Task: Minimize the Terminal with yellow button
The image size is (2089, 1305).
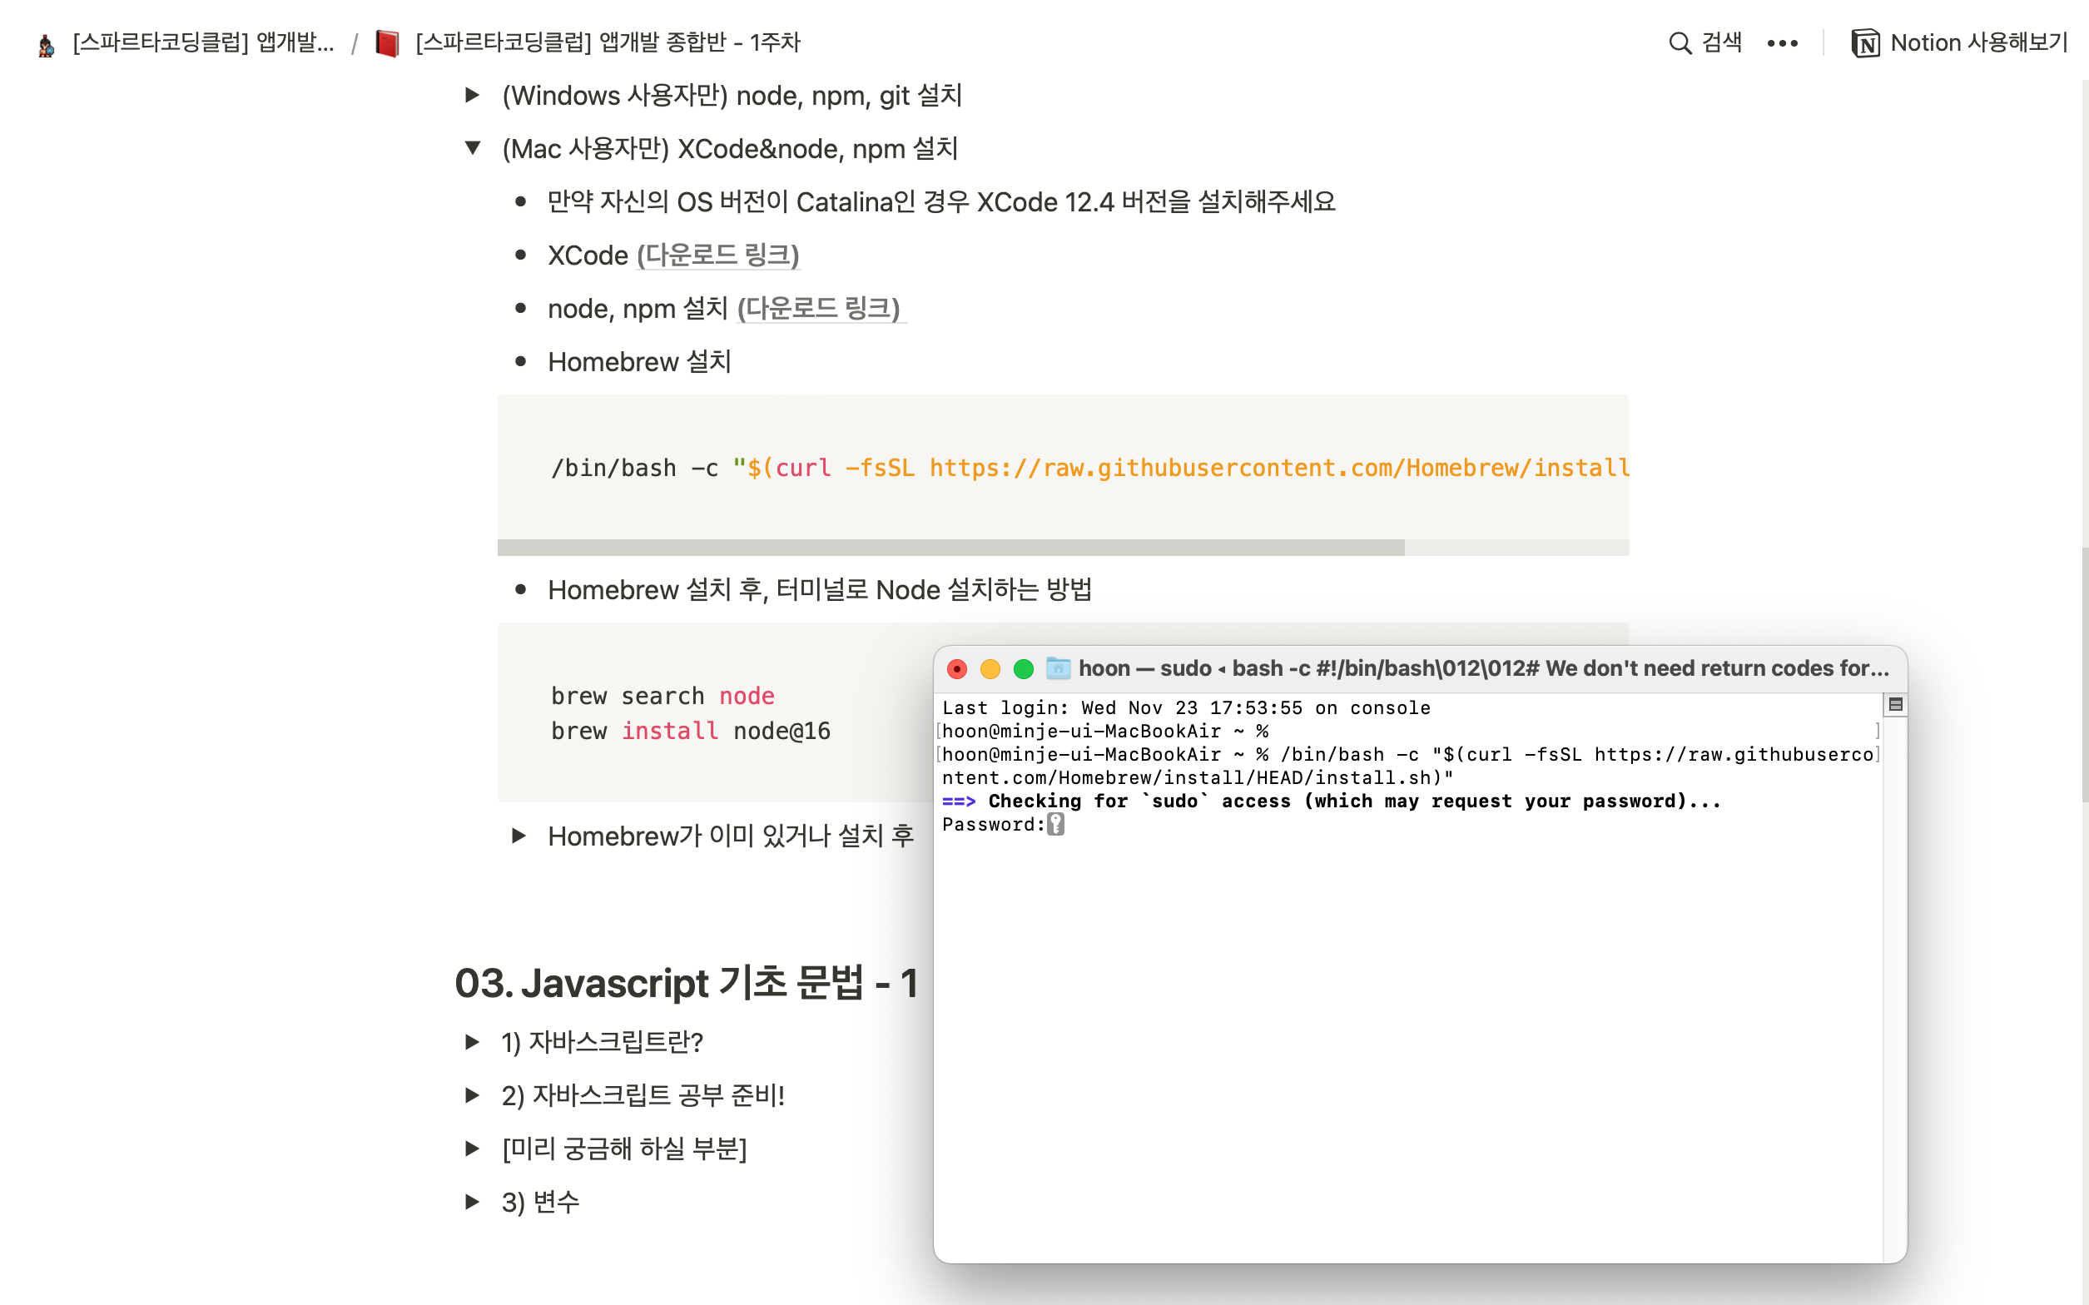Action: [990, 669]
